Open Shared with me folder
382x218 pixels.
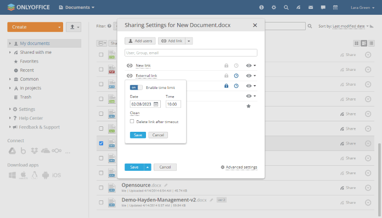(x=36, y=52)
